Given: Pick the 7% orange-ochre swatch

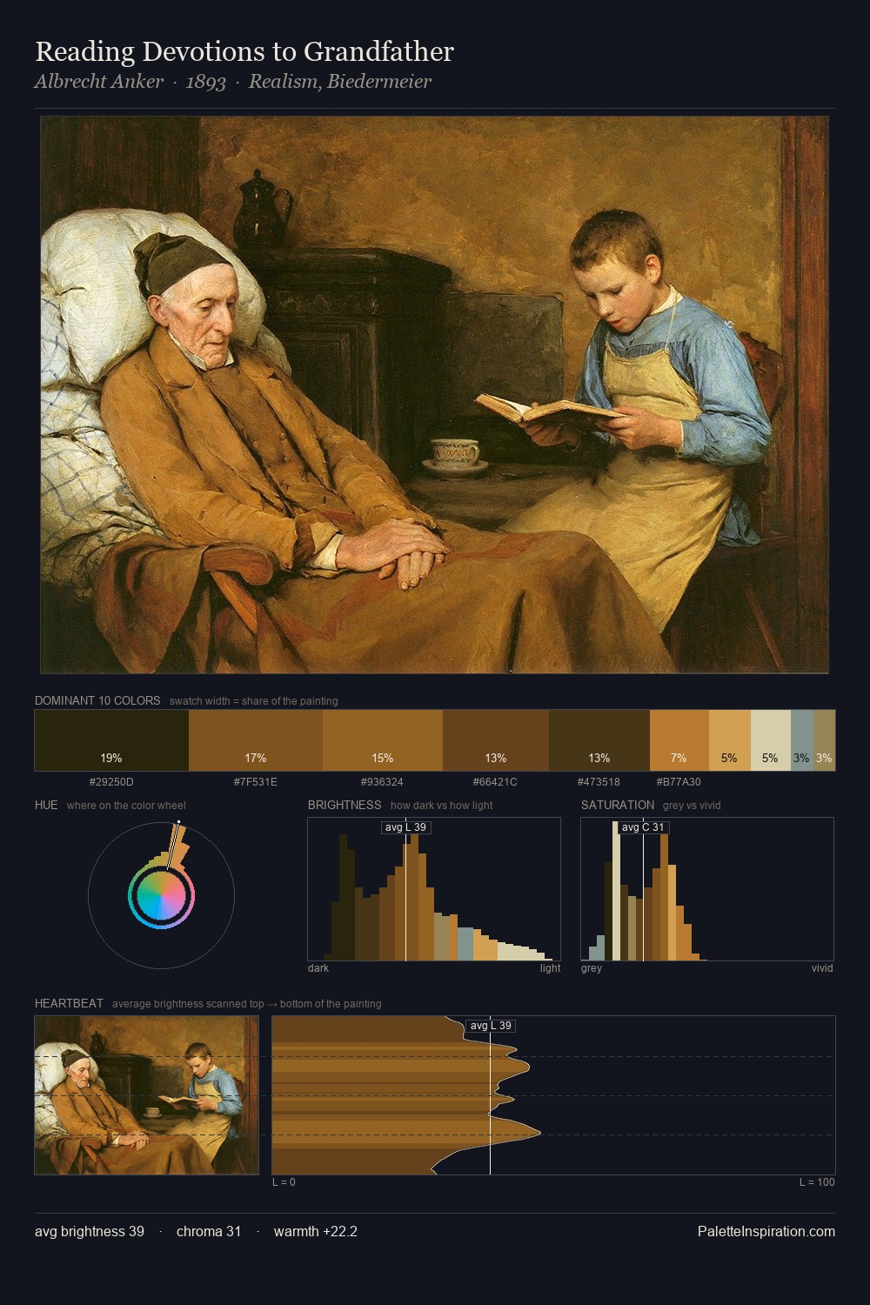Looking at the screenshot, I should coord(679,740).
